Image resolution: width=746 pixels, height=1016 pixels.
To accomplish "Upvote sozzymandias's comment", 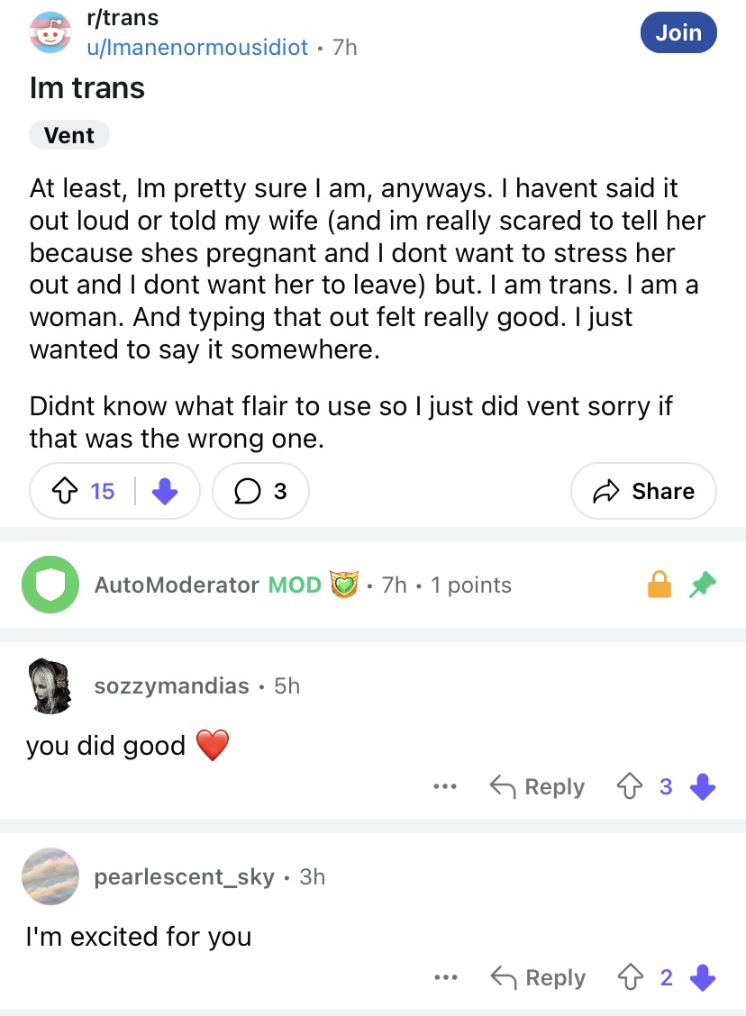I will tap(630, 786).
